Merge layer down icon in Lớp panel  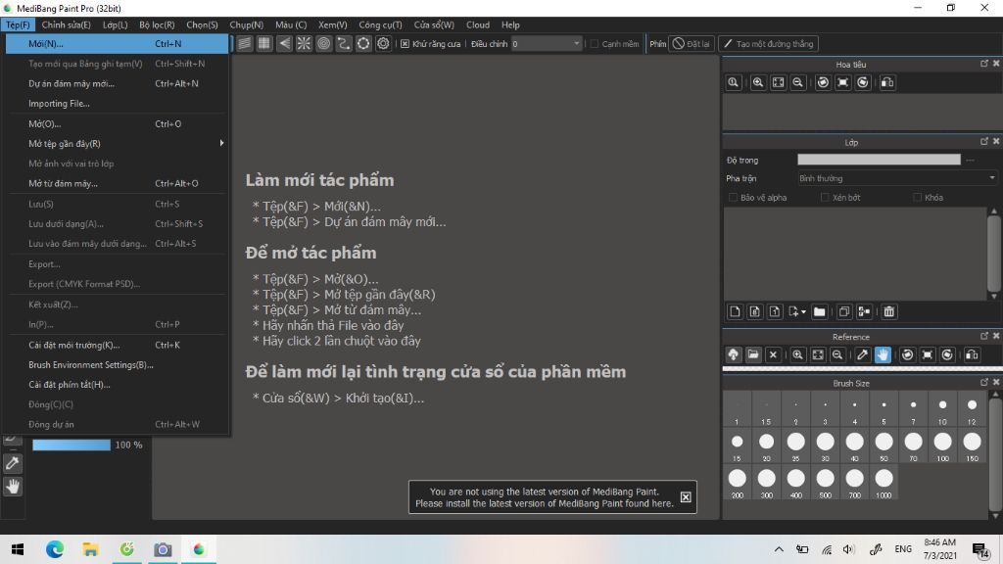coord(864,311)
